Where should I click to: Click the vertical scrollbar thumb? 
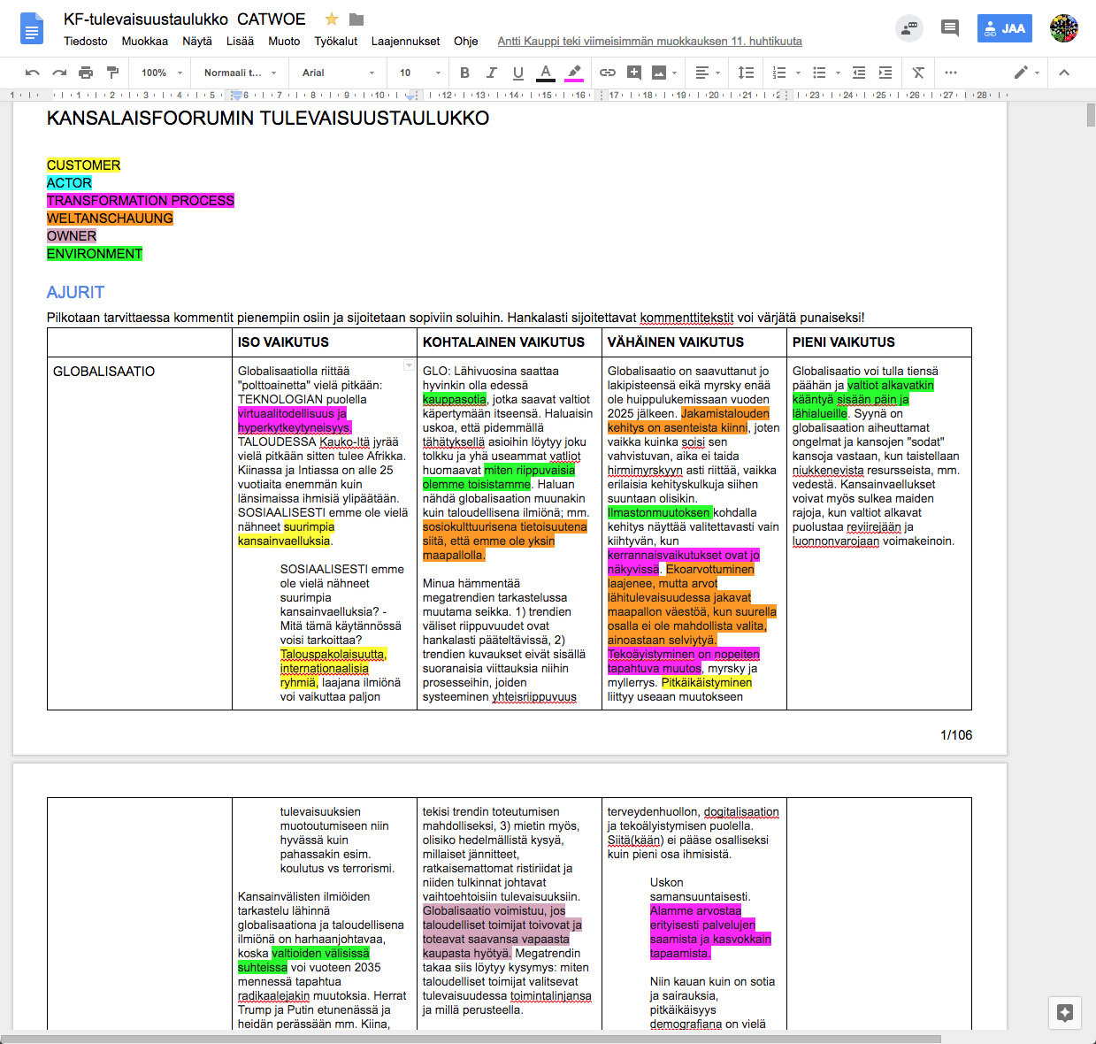(x=1090, y=116)
